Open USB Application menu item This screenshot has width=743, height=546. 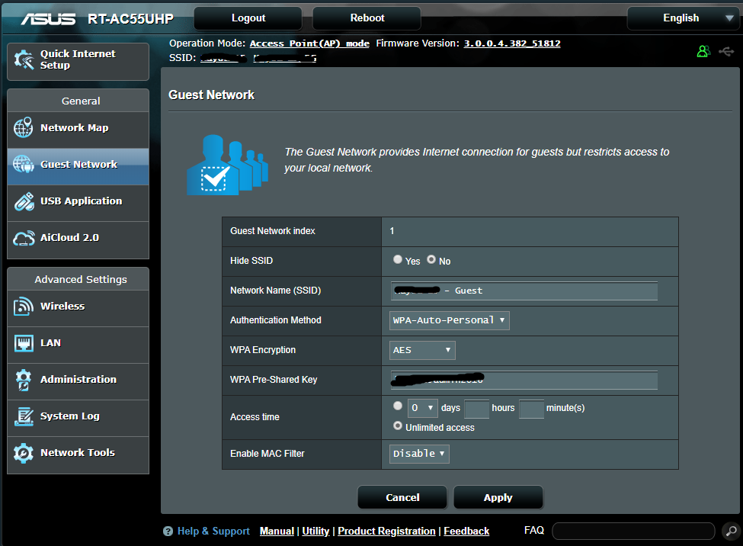tap(78, 201)
